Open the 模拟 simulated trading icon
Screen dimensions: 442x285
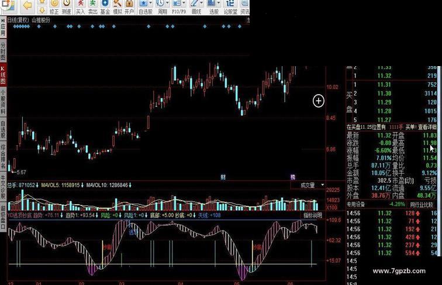click(118, 7)
